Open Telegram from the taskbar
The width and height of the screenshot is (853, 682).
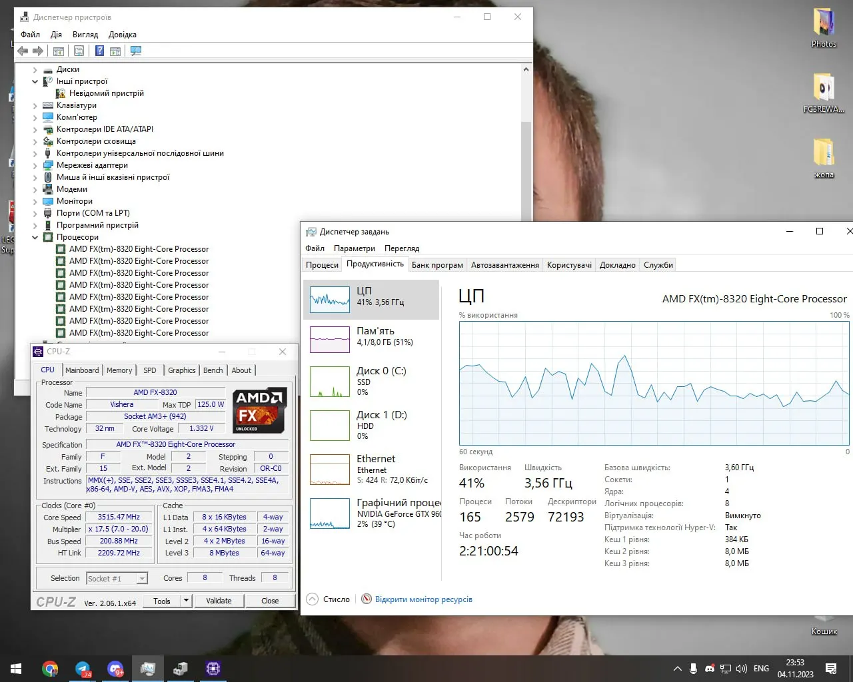[x=83, y=669]
